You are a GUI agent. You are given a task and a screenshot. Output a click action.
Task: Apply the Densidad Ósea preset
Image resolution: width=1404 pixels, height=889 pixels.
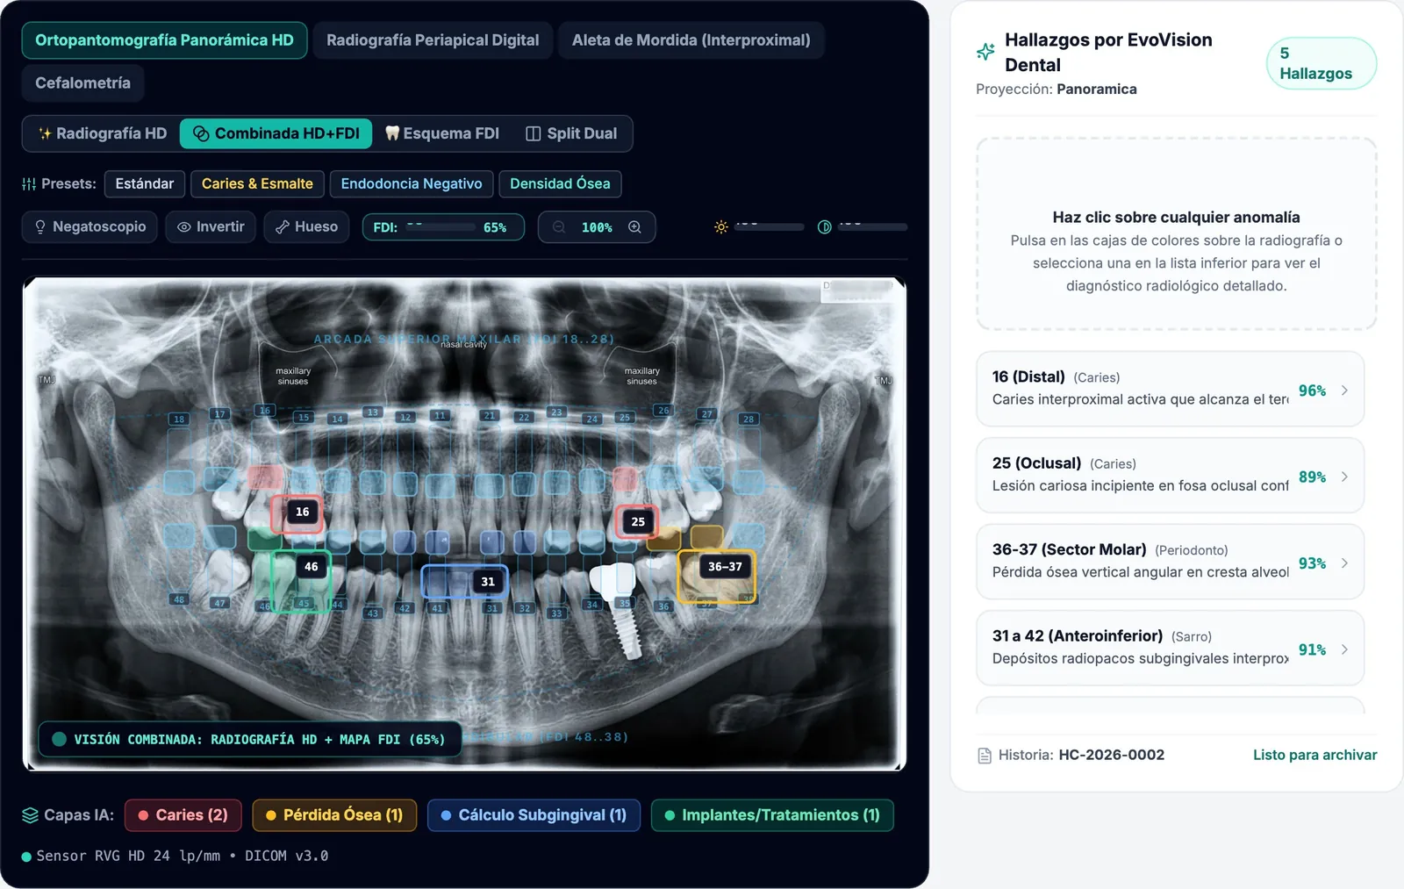(x=560, y=184)
